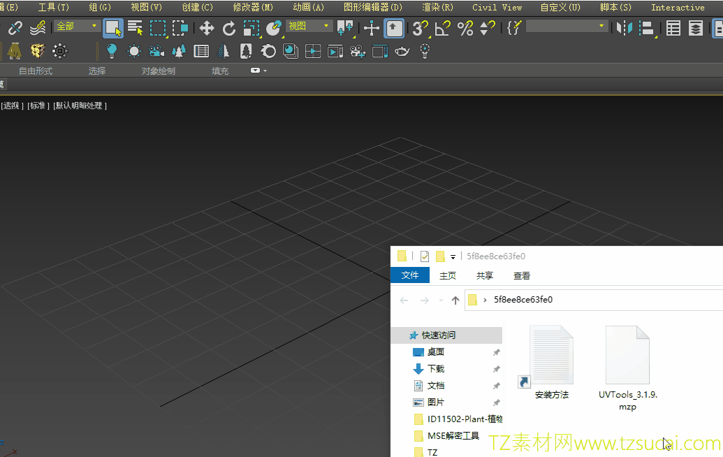Toggle Percent Snap
This screenshot has width=723, height=457.
[465, 29]
